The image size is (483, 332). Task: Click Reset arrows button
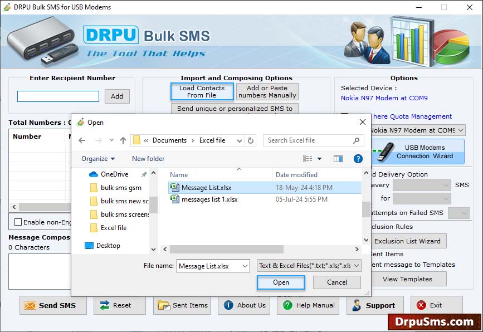120,305
